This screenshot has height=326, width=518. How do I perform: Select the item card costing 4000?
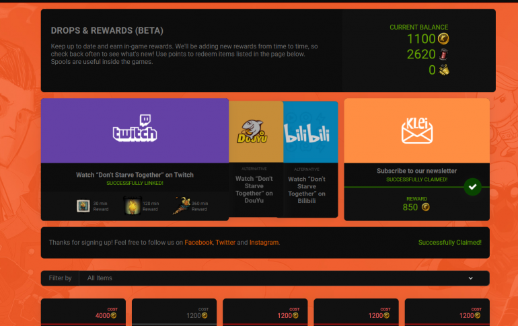click(83, 312)
